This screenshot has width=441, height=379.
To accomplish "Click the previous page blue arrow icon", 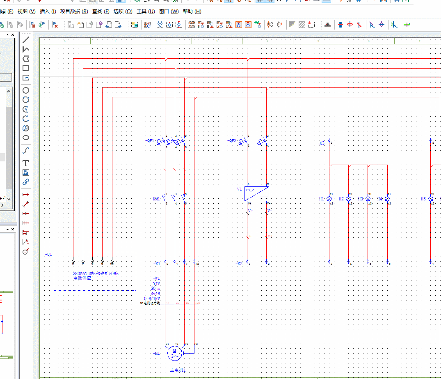I will point(109,25).
